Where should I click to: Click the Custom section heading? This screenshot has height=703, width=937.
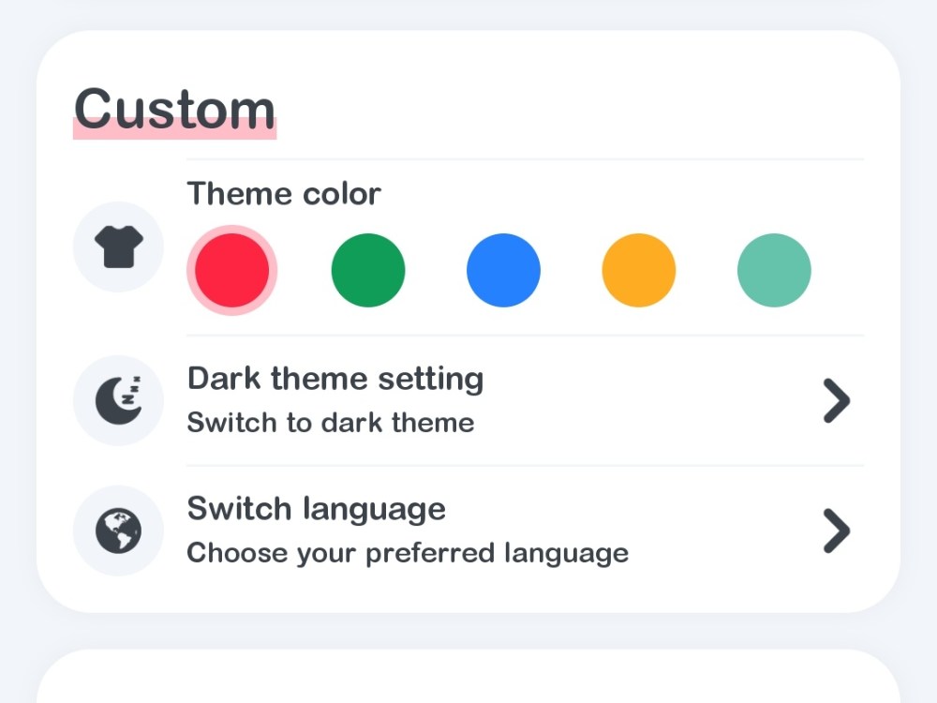point(174,110)
